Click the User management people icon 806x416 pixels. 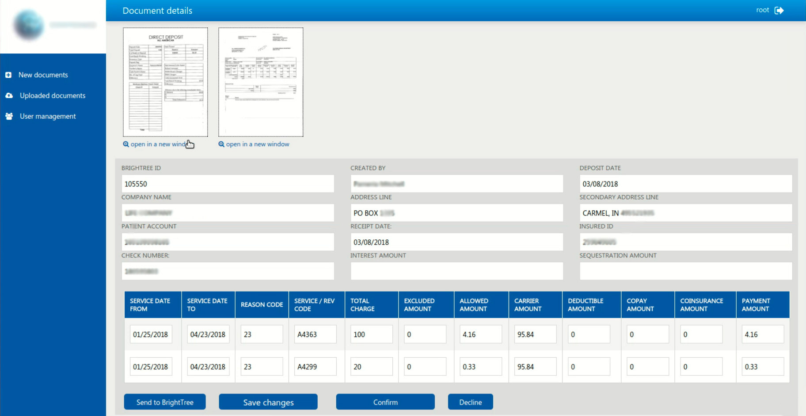click(9, 116)
